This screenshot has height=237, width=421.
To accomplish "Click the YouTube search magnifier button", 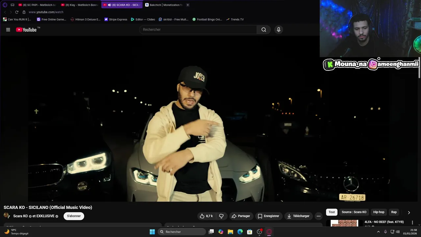I will [264, 30].
